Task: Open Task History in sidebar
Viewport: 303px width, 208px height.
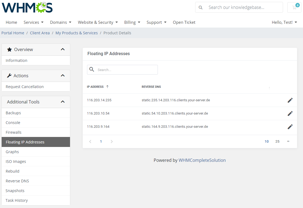Action: click(x=36, y=200)
